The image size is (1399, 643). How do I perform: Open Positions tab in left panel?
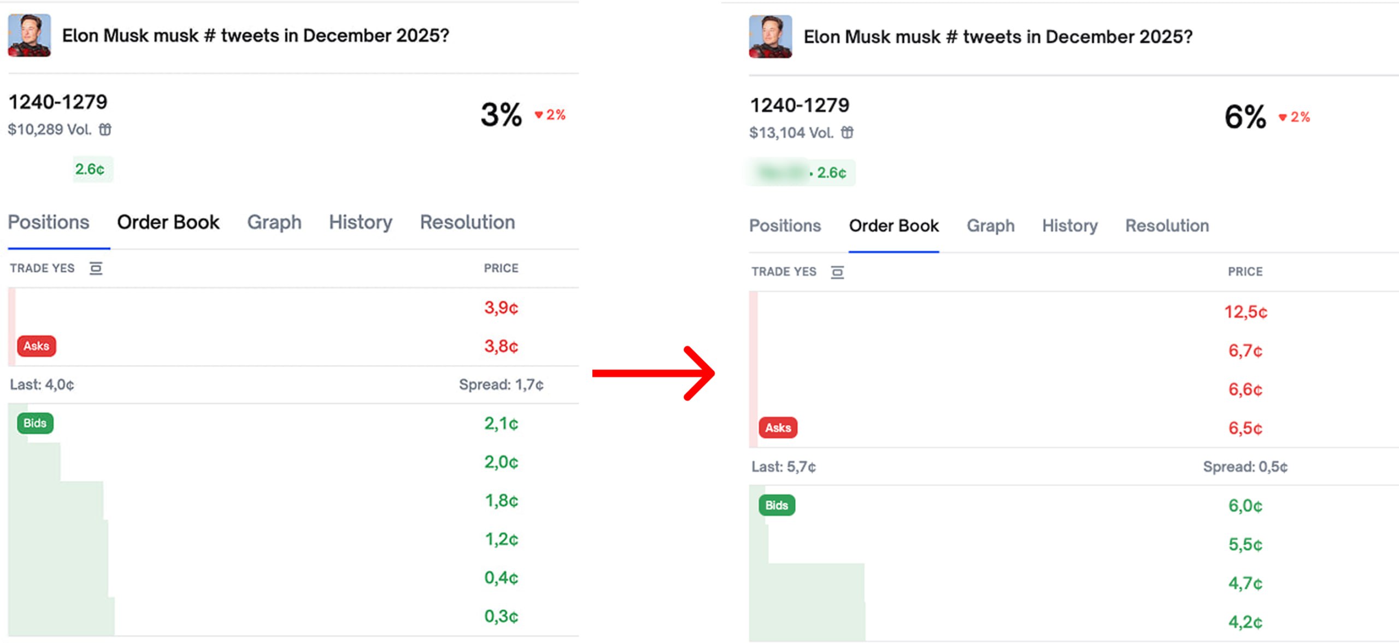[x=49, y=222]
